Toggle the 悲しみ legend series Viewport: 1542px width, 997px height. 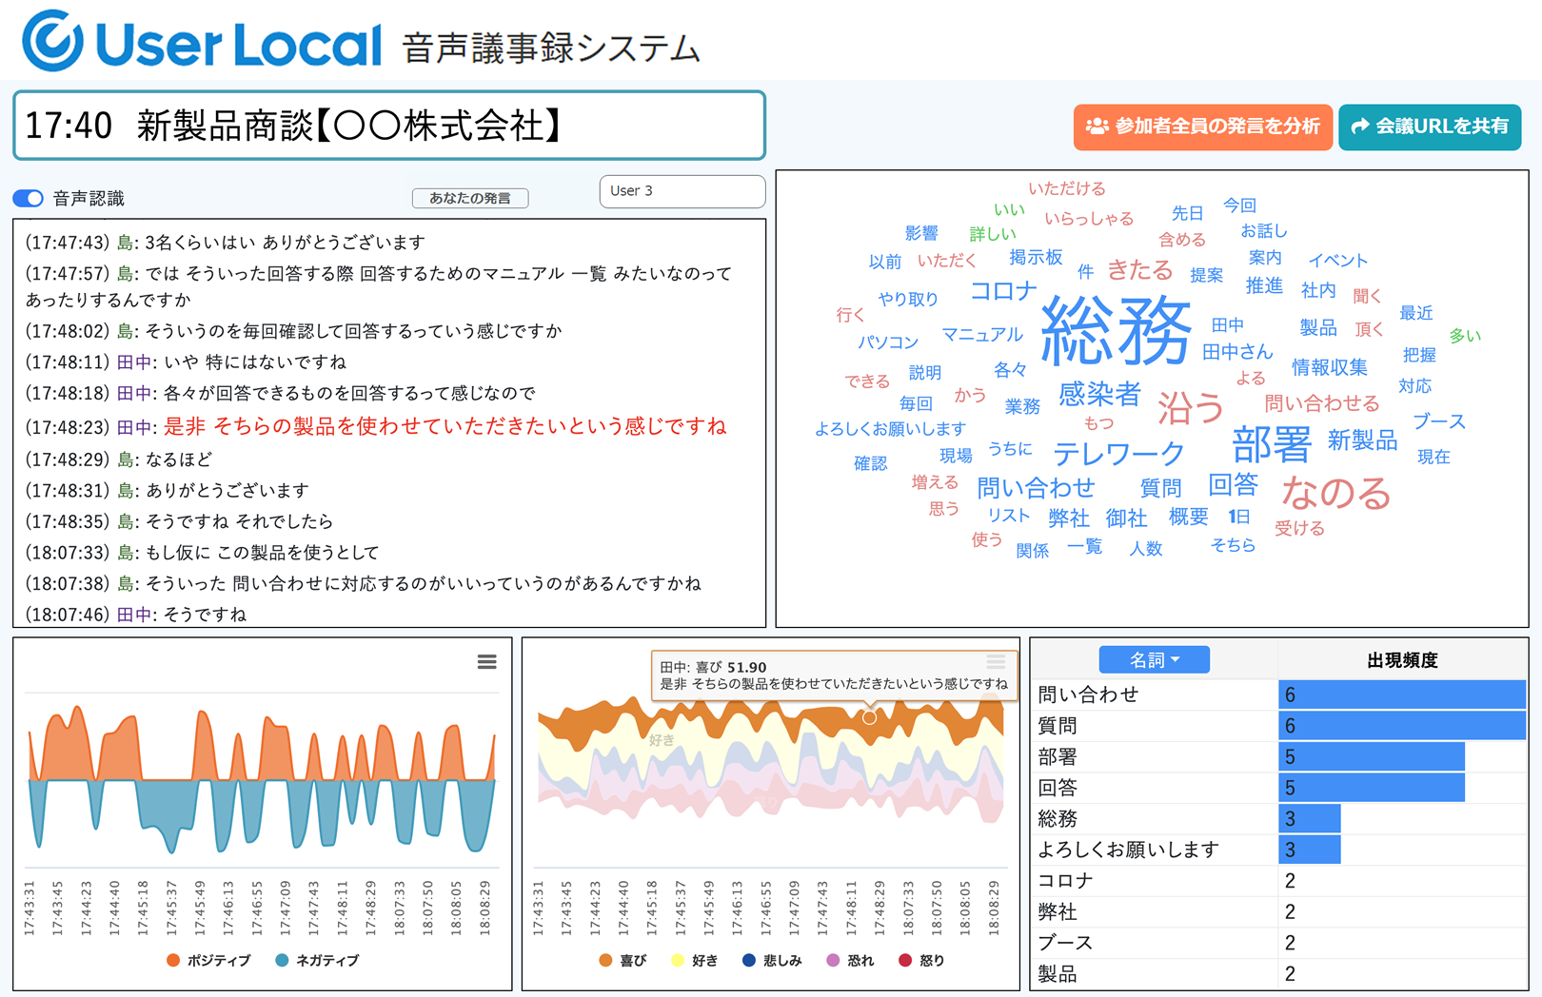[771, 960]
